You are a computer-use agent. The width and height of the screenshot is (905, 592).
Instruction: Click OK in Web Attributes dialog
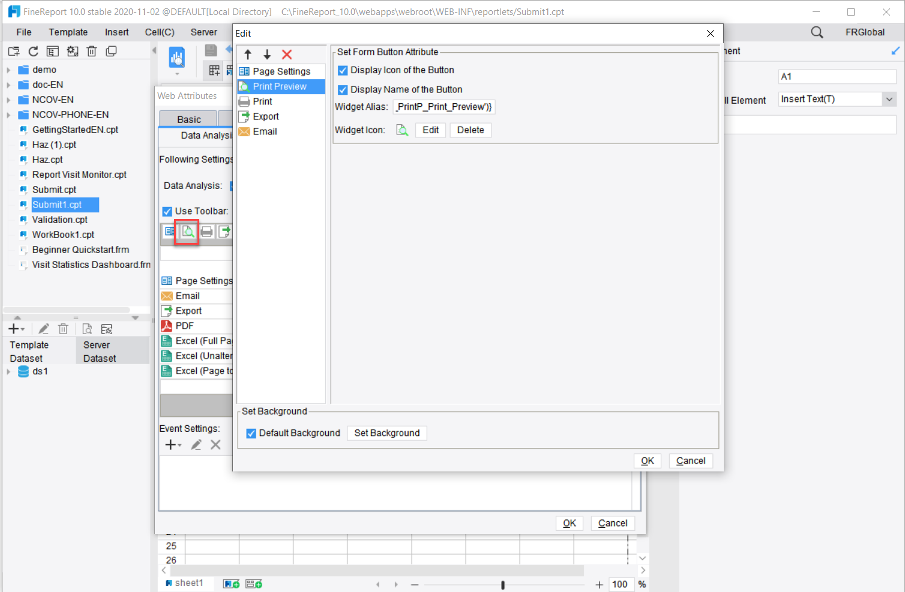pyautogui.click(x=570, y=523)
